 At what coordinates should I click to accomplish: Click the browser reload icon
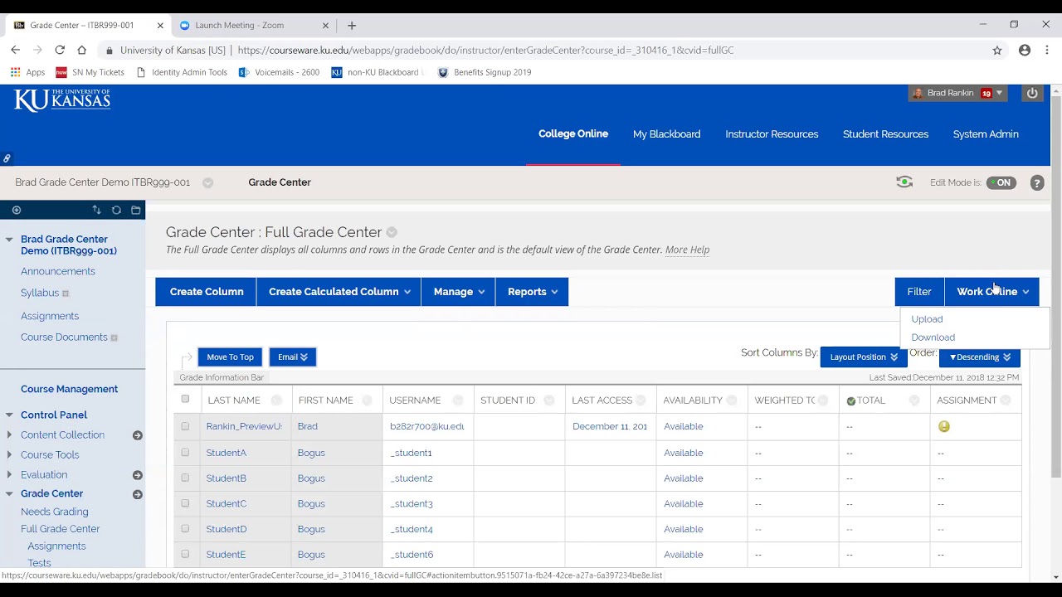point(60,50)
